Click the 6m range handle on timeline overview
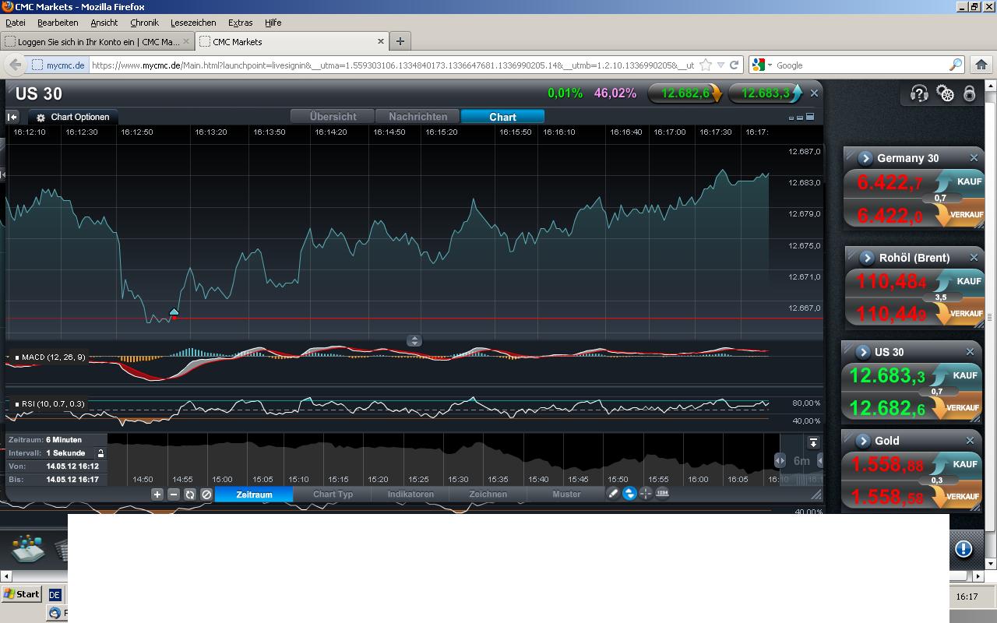The image size is (997, 623). 801,461
